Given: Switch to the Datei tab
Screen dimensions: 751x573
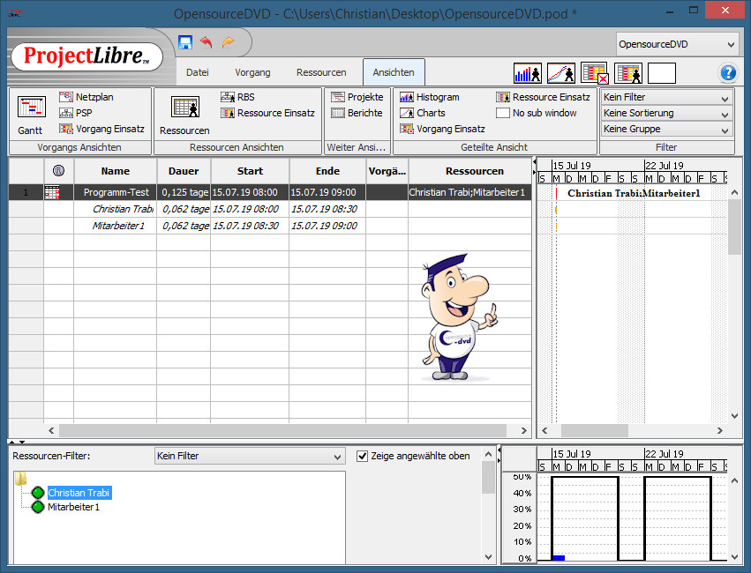Looking at the screenshot, I should point(197,72).
